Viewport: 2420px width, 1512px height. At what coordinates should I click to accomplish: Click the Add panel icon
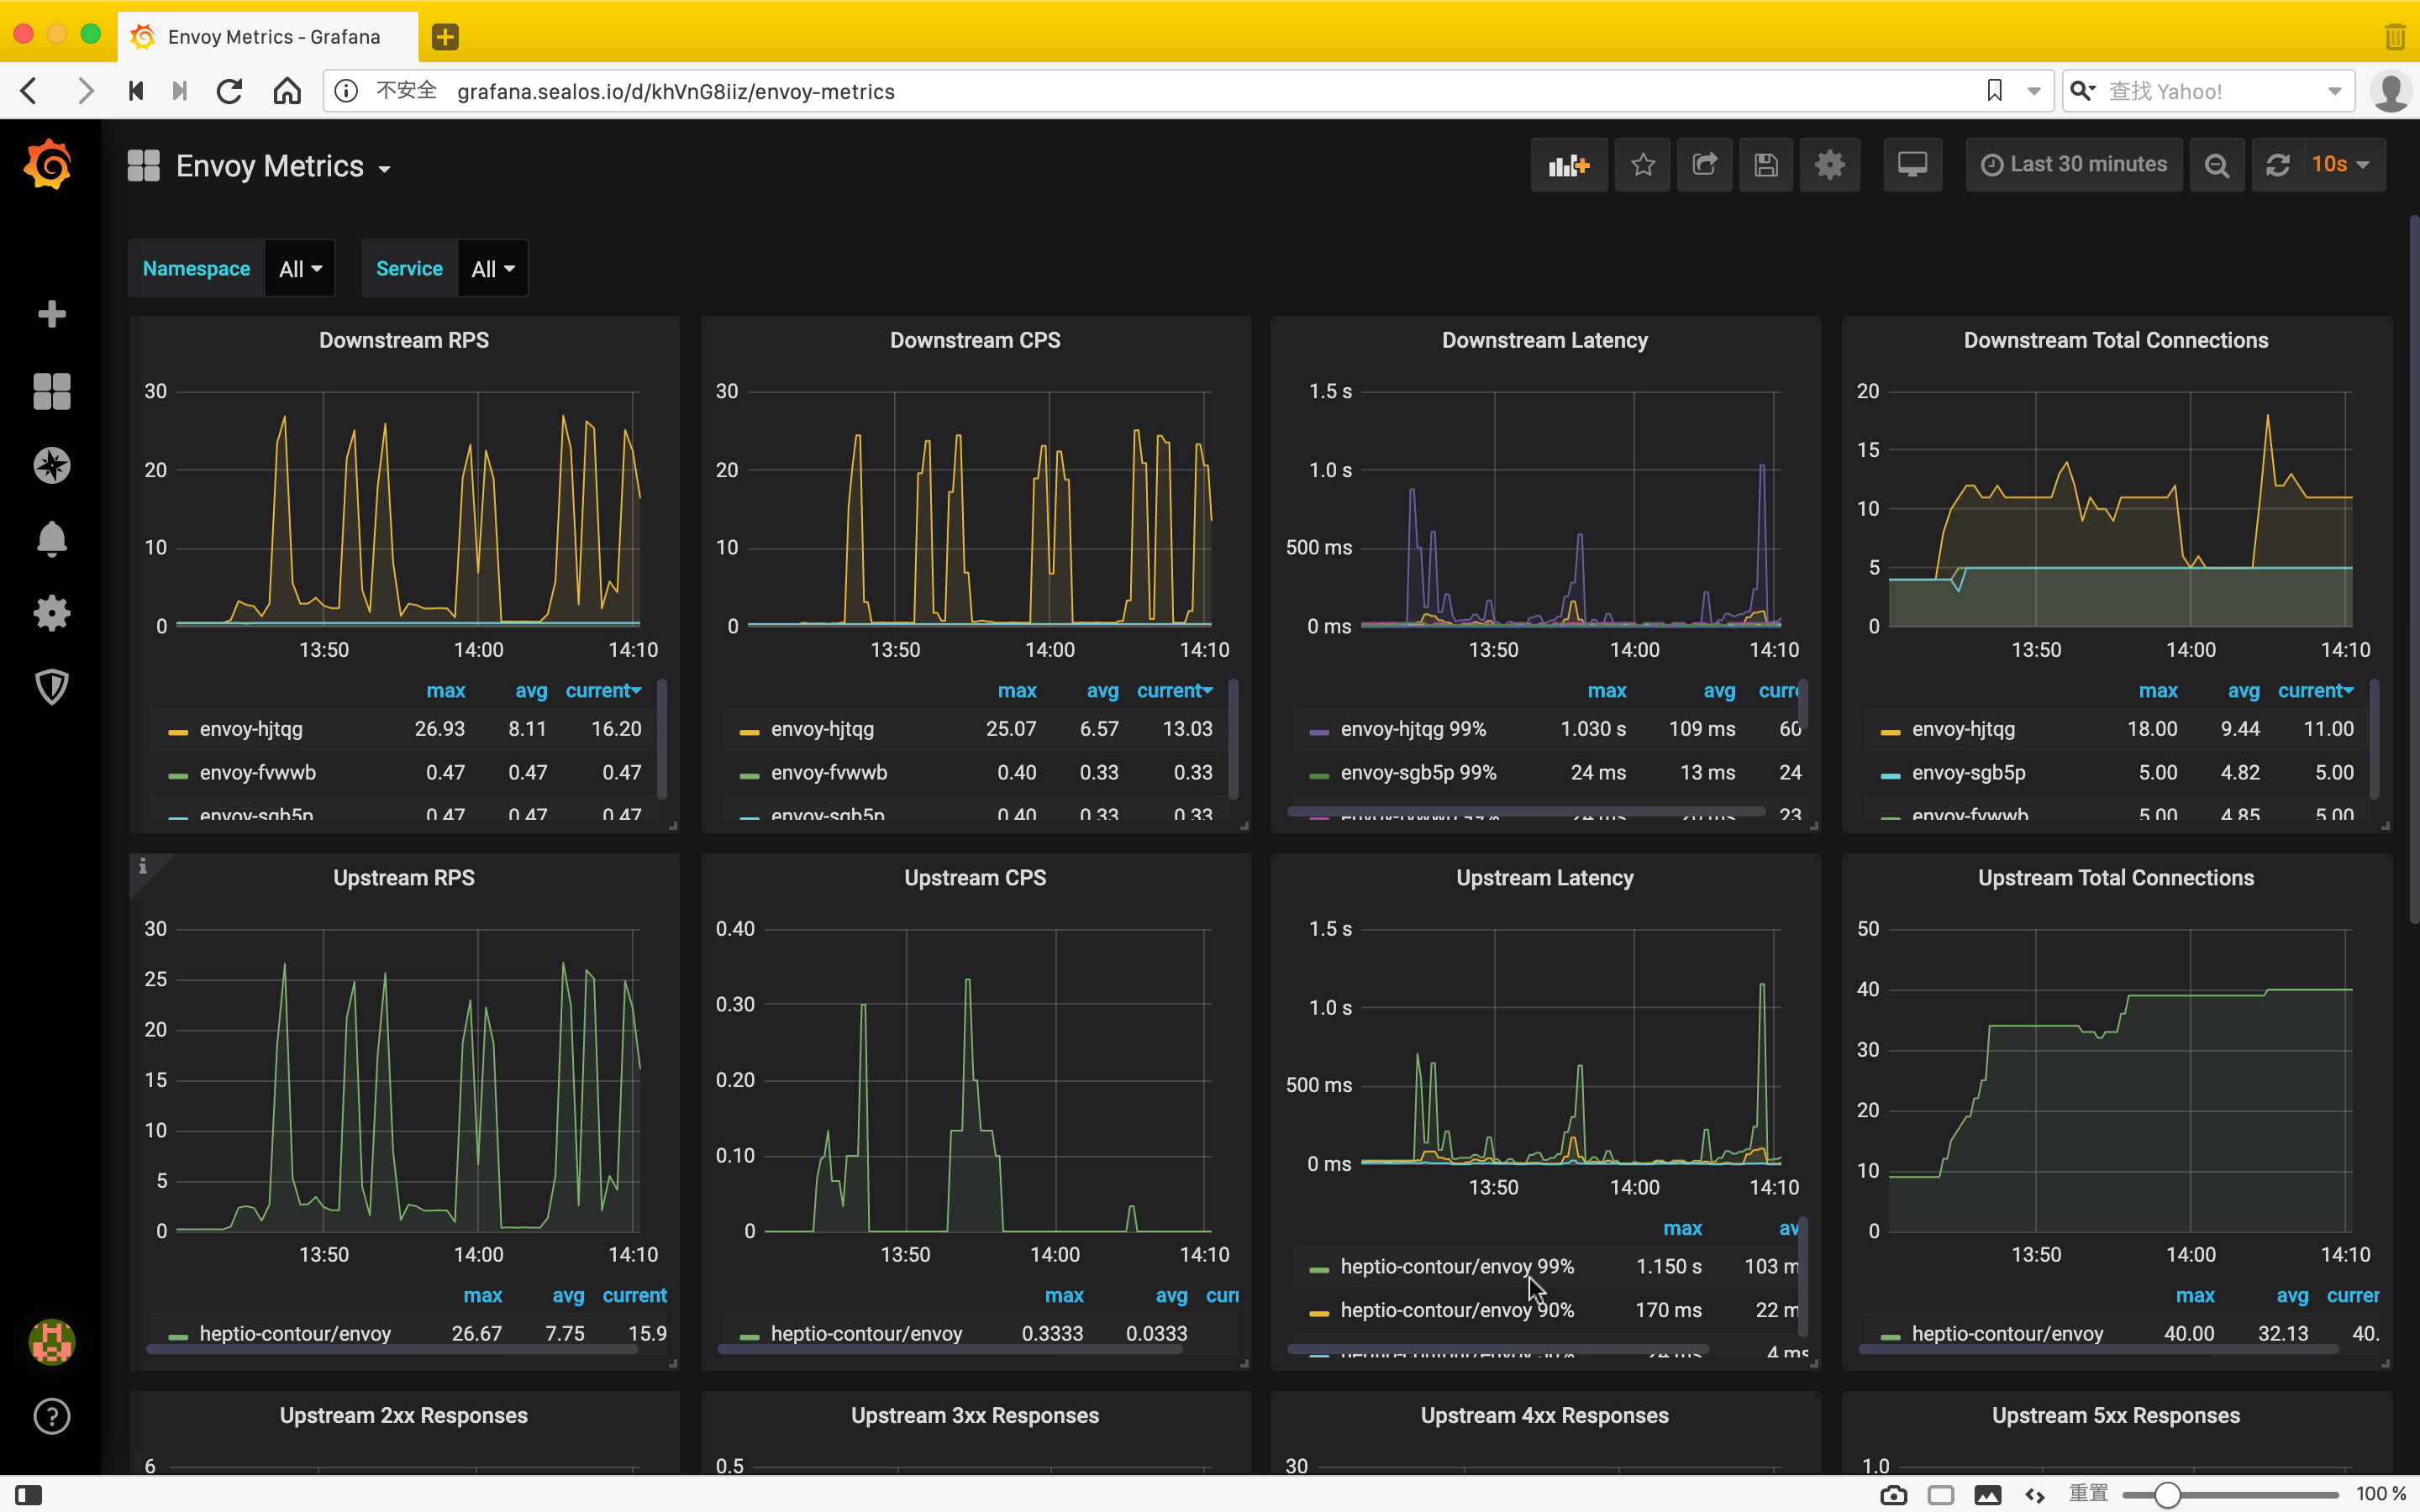(1568, 165)
